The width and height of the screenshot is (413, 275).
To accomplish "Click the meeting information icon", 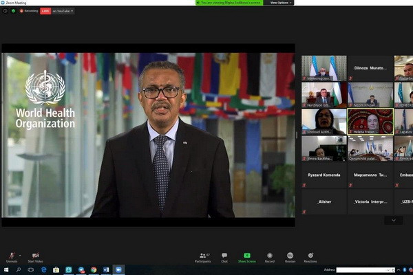I will pyautogui.click(x=6, y=11).
